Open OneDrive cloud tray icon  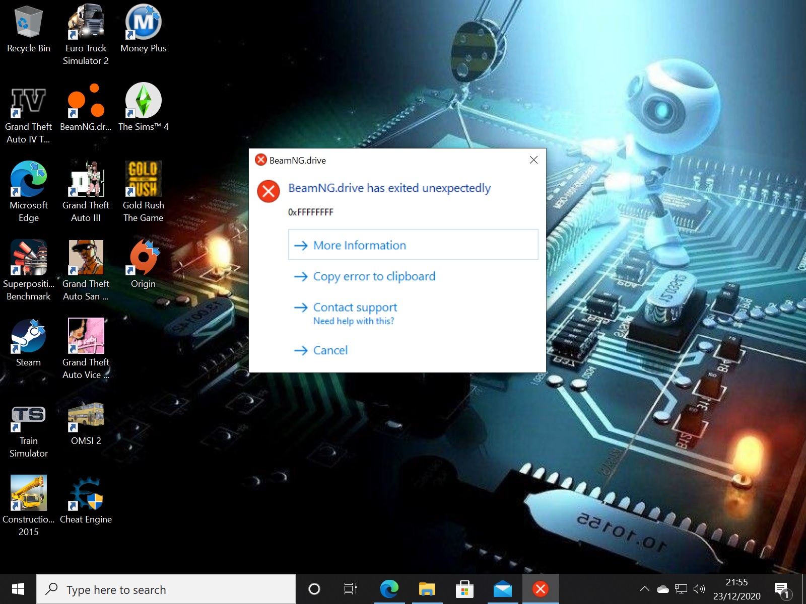coord(663,589)
